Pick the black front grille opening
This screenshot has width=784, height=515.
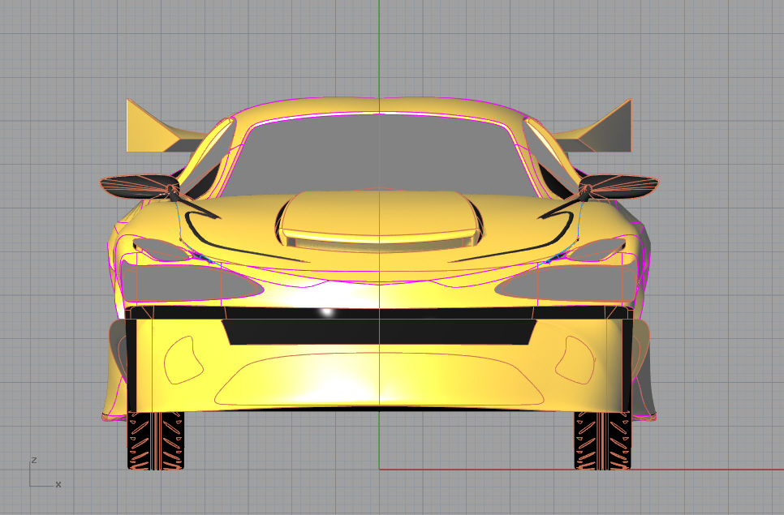click(x=379, y=332)
